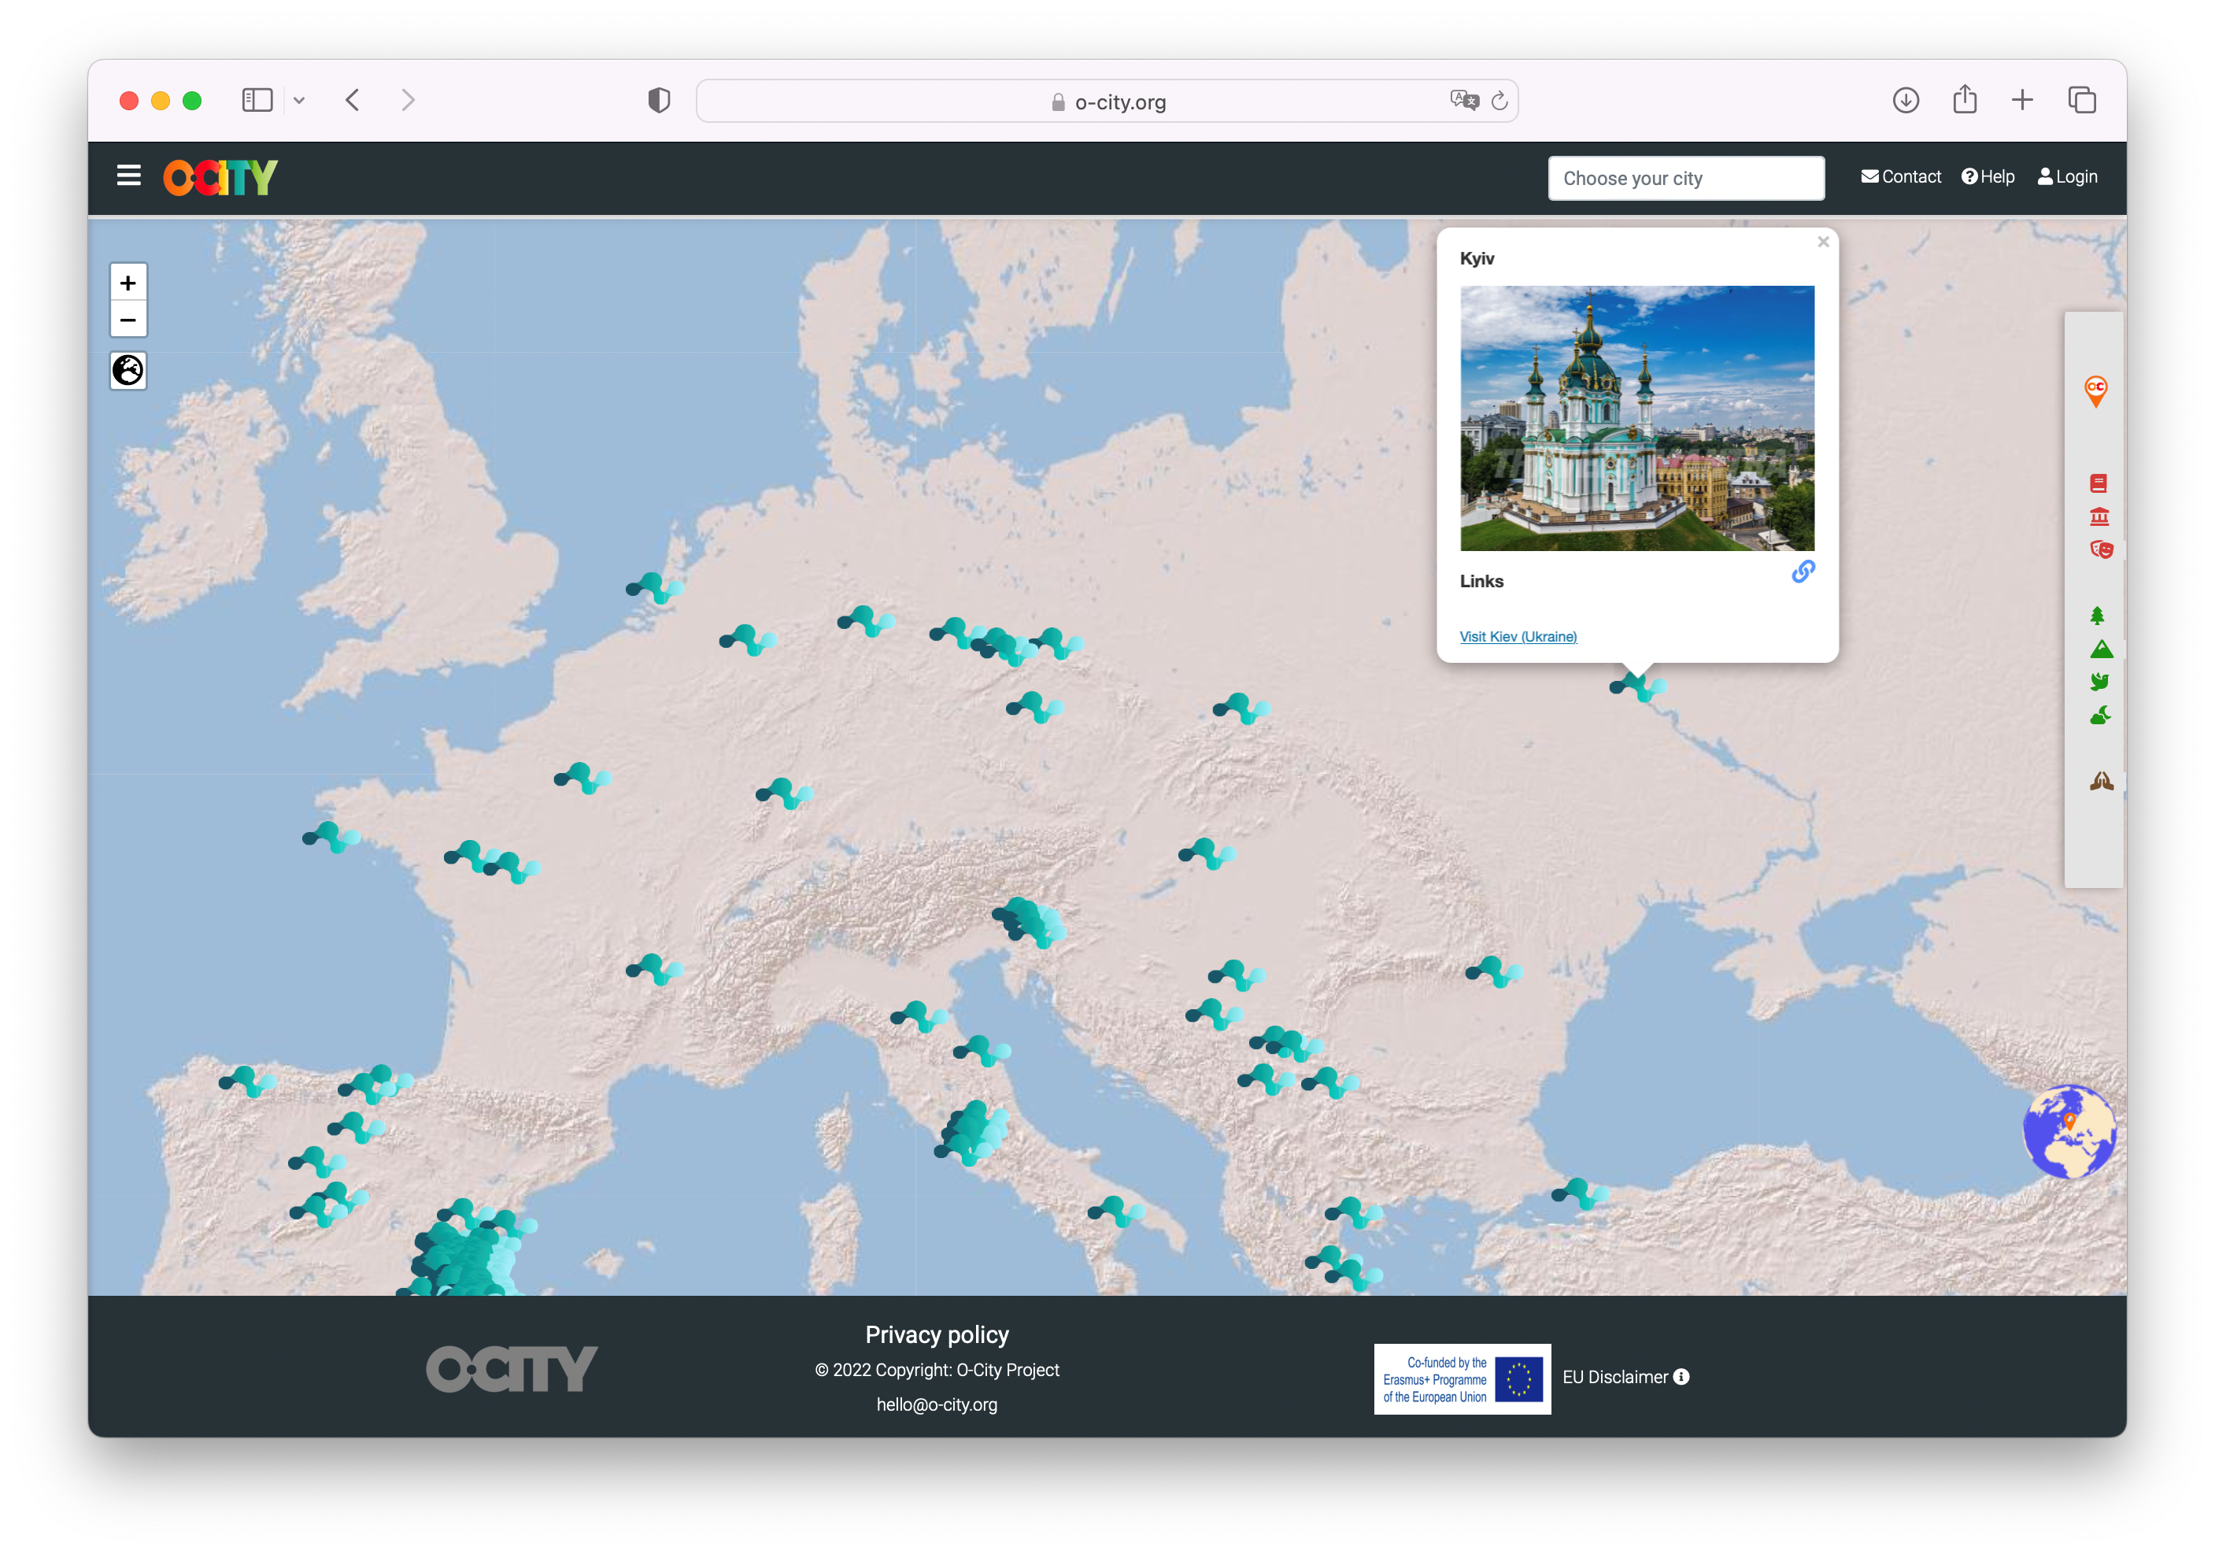2215x1554 pixels.
Task: Toggle the red museum building filter
Action: (2099, 517)
